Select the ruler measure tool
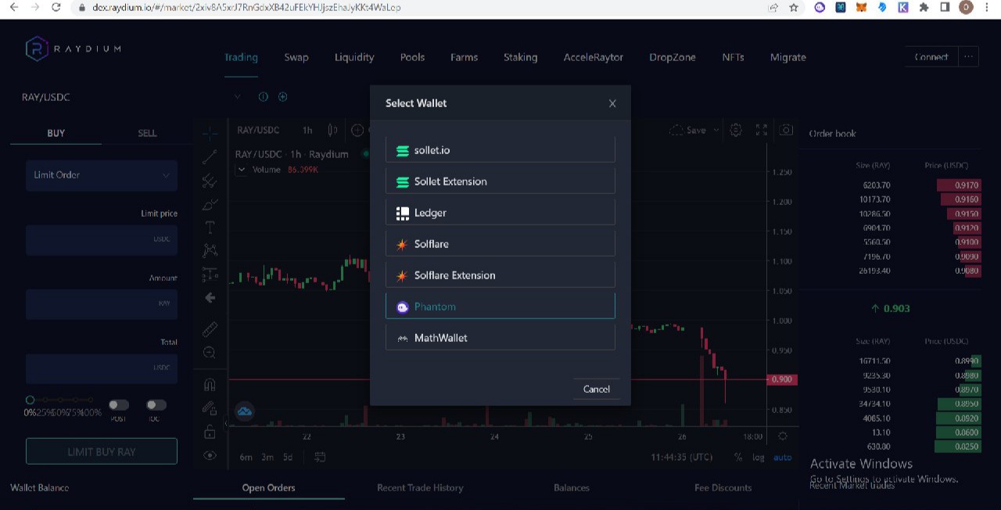This screenshot has height=510, width=1001. [210, 329]
